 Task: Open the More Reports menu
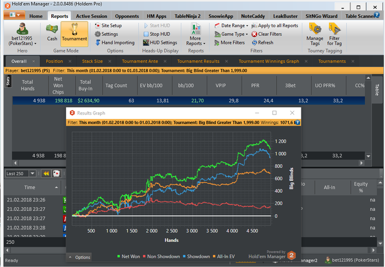pos(195,35)
